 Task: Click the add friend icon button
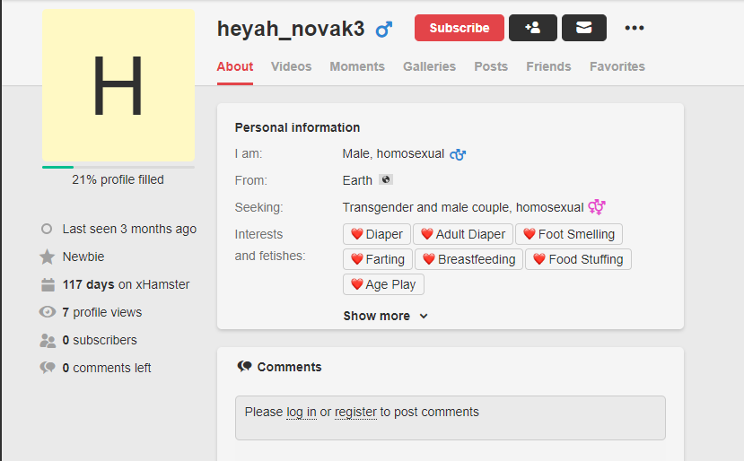pyautogui.click(x=533, y=28)
